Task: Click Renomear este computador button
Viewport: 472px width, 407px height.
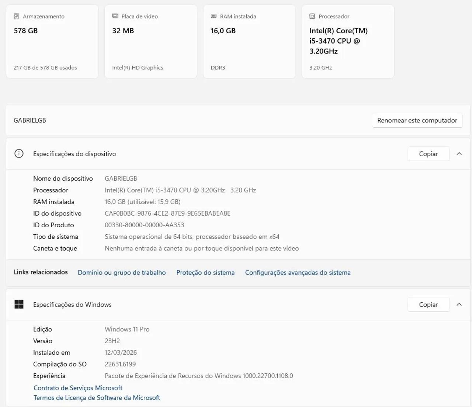Action: tap(417, 120)
